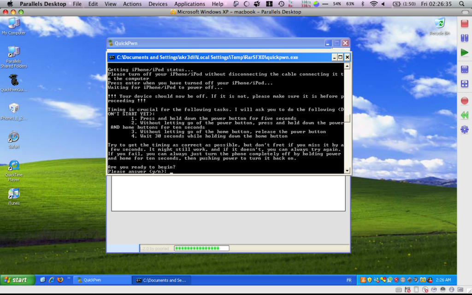Click the red shield Security Center tray icon
This screenshot has width=472, height=295.
click(x=396, y=280)
